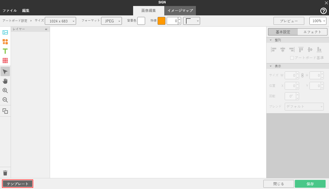329x189 pixels.
Task: Click the overlapping squares arrange icon
Action: click(5, 111)
